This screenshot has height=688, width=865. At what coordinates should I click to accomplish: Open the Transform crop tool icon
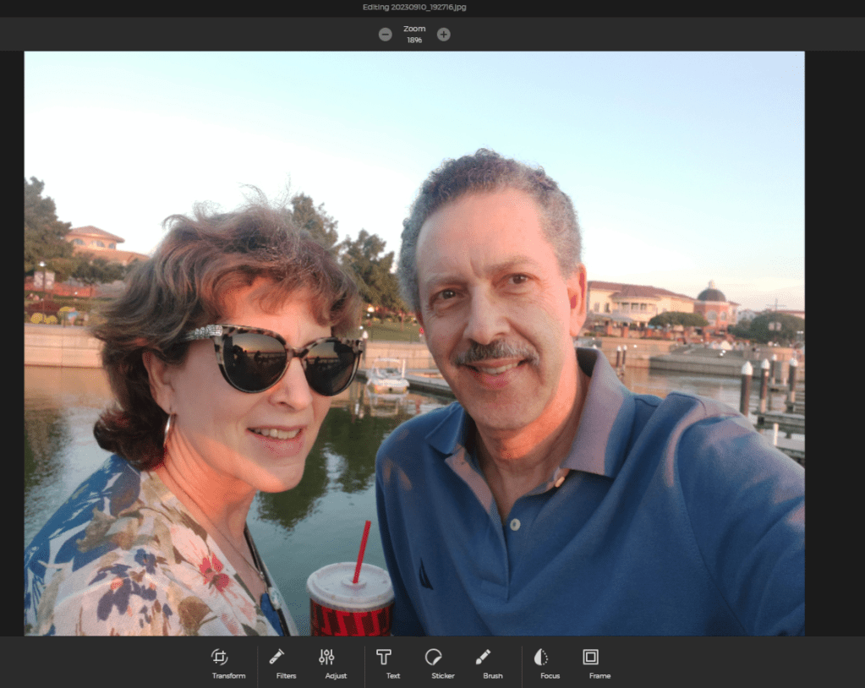coord(220,657)
